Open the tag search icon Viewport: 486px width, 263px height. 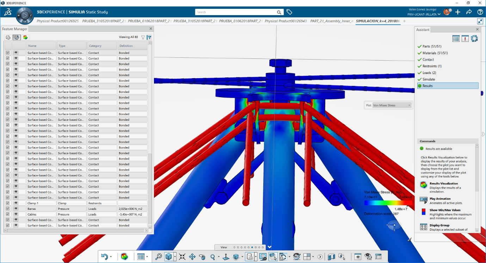[289, 12]
